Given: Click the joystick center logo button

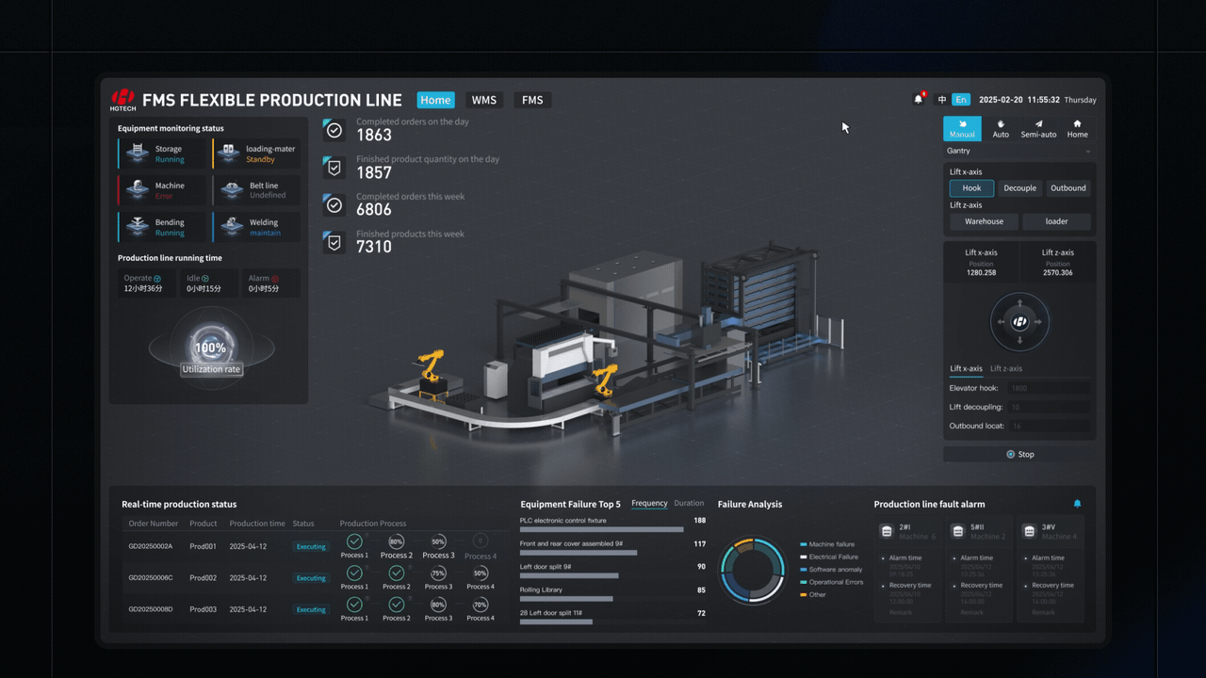Looking at the screenshot, I should 1019,322.
